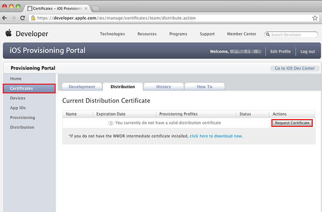The height and width of the screenshot is (212, 322).
Task: Click the blurred username after Welcome
Action: (x=246, y=52)
